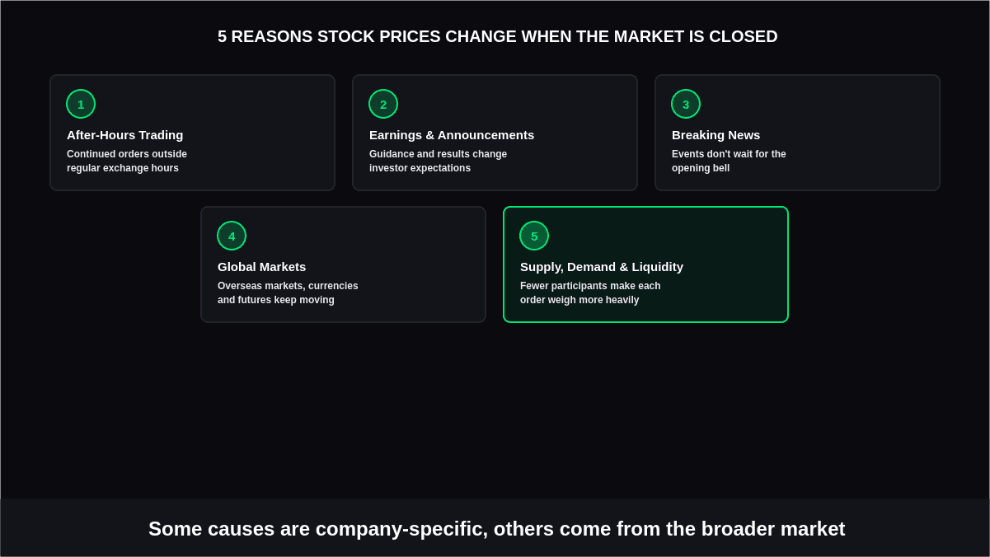The image size is (990, 557).
Task: Click the main title about stock prices
Action: click(498, 36)
